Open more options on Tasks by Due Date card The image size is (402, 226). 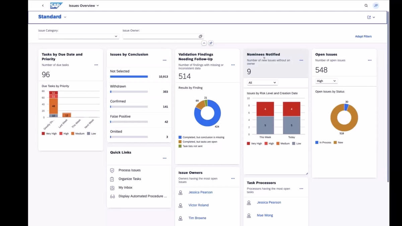point(96,65)
